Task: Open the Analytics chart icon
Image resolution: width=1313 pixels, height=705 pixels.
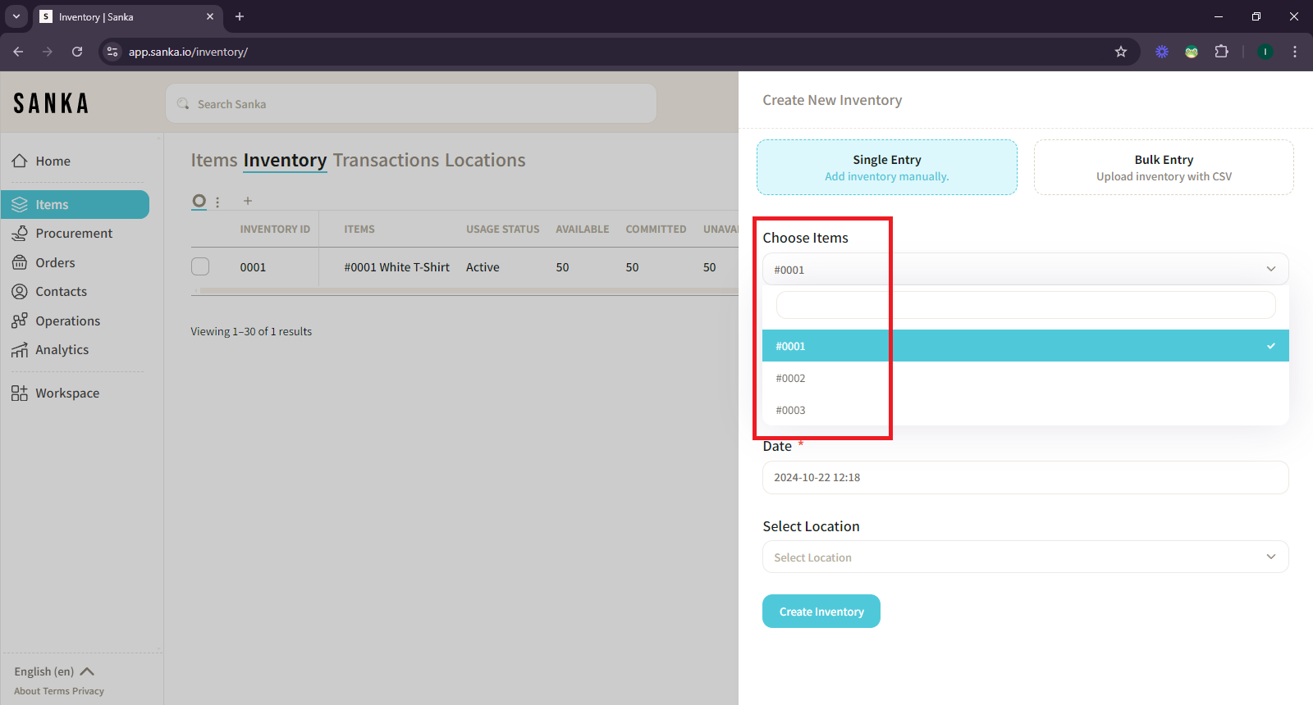Action: pos(20,350)
